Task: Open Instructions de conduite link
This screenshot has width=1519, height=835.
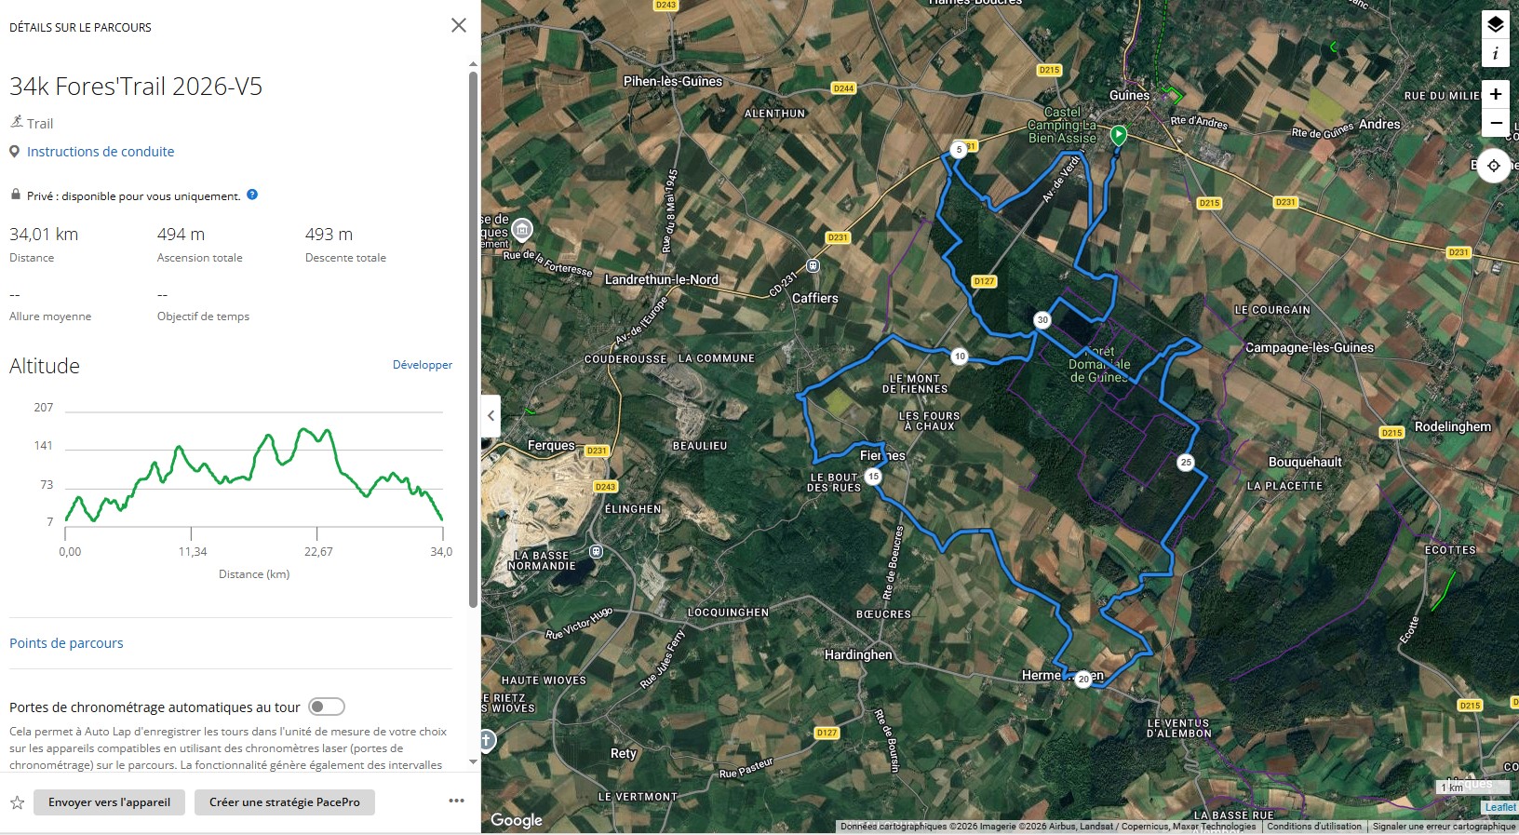Action: pos(101,152)
